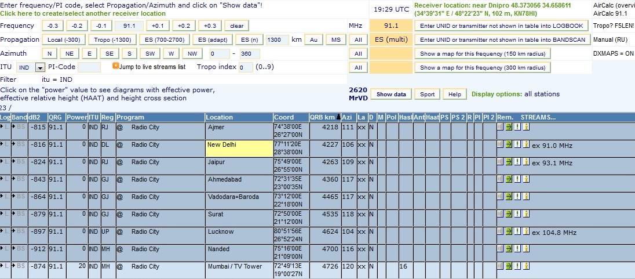Decrease frequency with the -0.1 button
The image size is (635, 279).
101,26
